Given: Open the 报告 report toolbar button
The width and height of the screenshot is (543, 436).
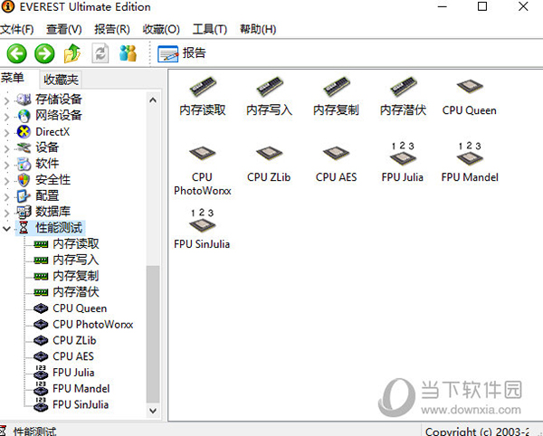Looking at the screenshot, I should pos(182,53).
